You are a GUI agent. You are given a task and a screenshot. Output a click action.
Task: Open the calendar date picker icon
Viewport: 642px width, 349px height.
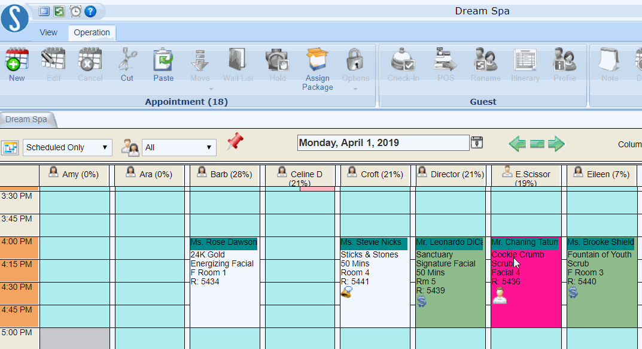click(x=477, y=142)
